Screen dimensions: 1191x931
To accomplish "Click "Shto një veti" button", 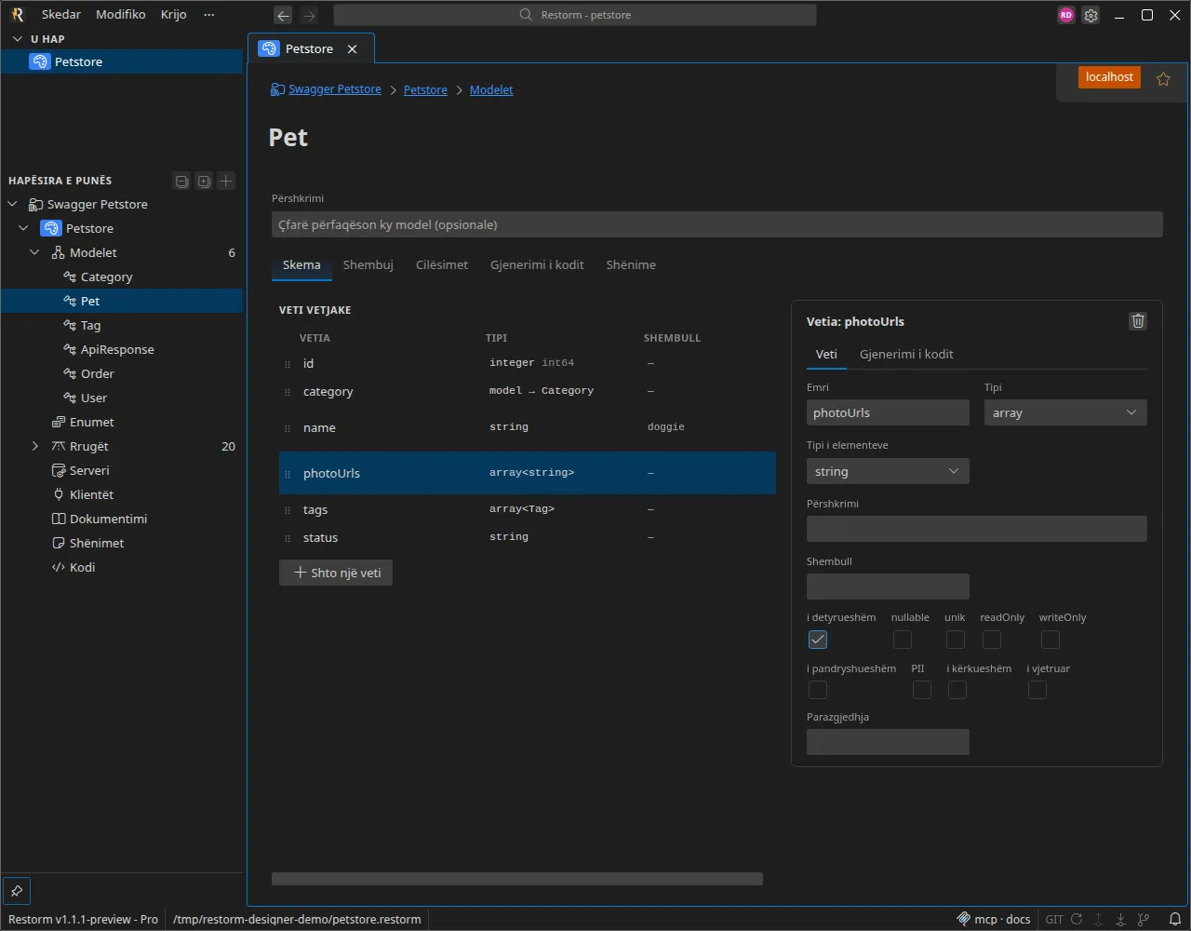I will tap(336, 573).
